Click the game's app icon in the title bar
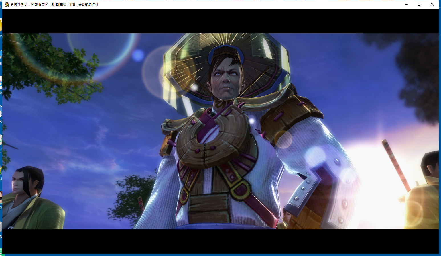 point(7,4)
